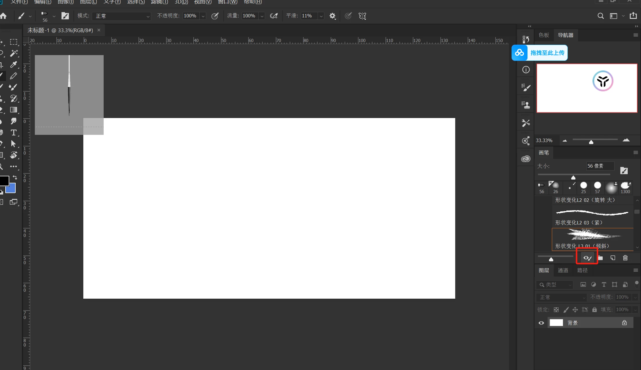The width and height of the screenshot is (641, 370).
Task: Click the search magnifier icon
Action: pos(600,16)
